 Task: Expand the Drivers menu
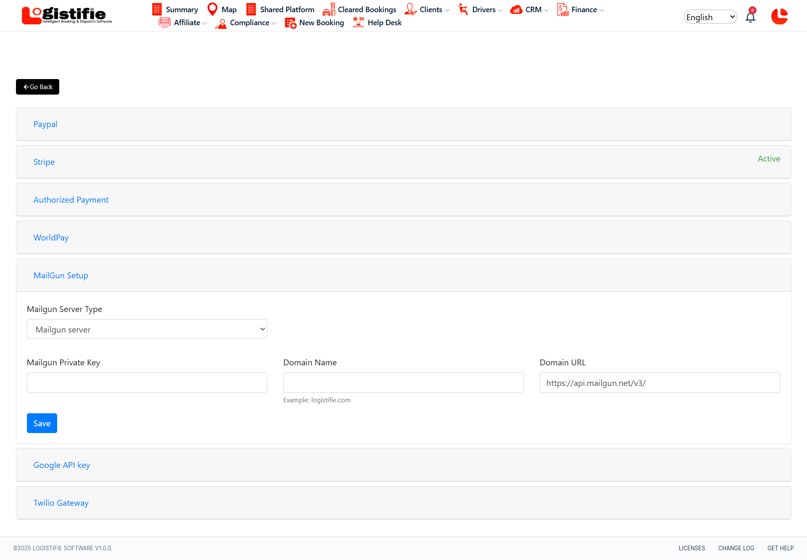point(484,10)
